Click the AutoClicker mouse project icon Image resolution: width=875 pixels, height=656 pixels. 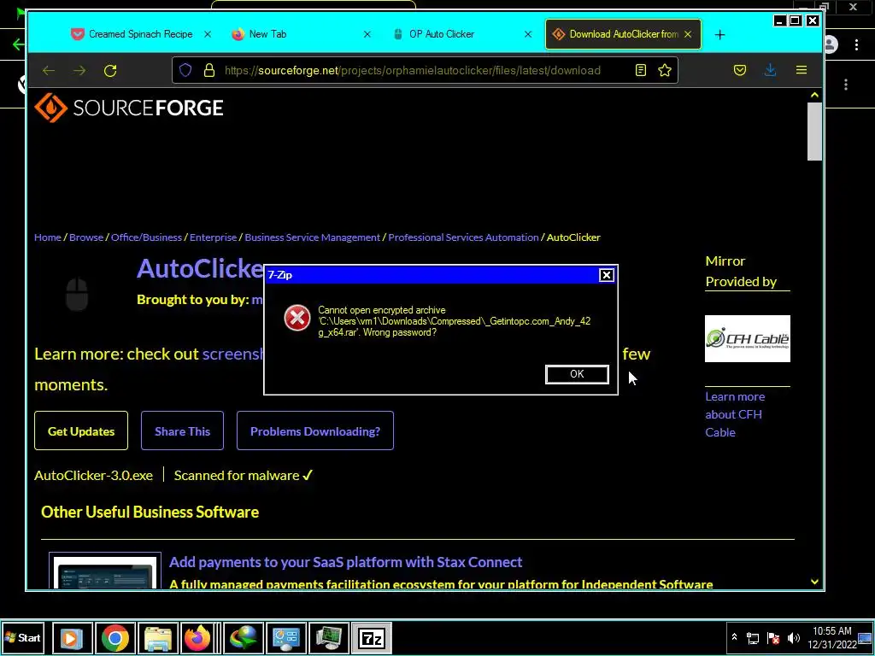77,294
